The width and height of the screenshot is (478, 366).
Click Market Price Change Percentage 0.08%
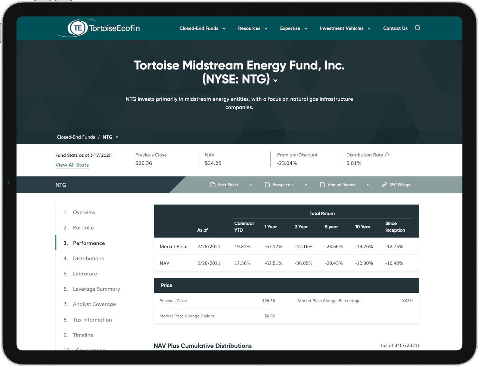click(x=407, y=301)
